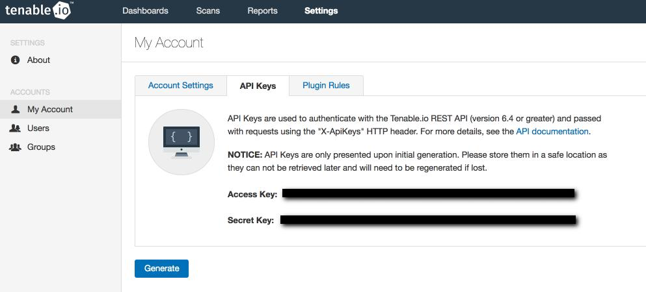The image size is (646, 292).
Task: Click the My Account person icon
Action: point(16,110)
